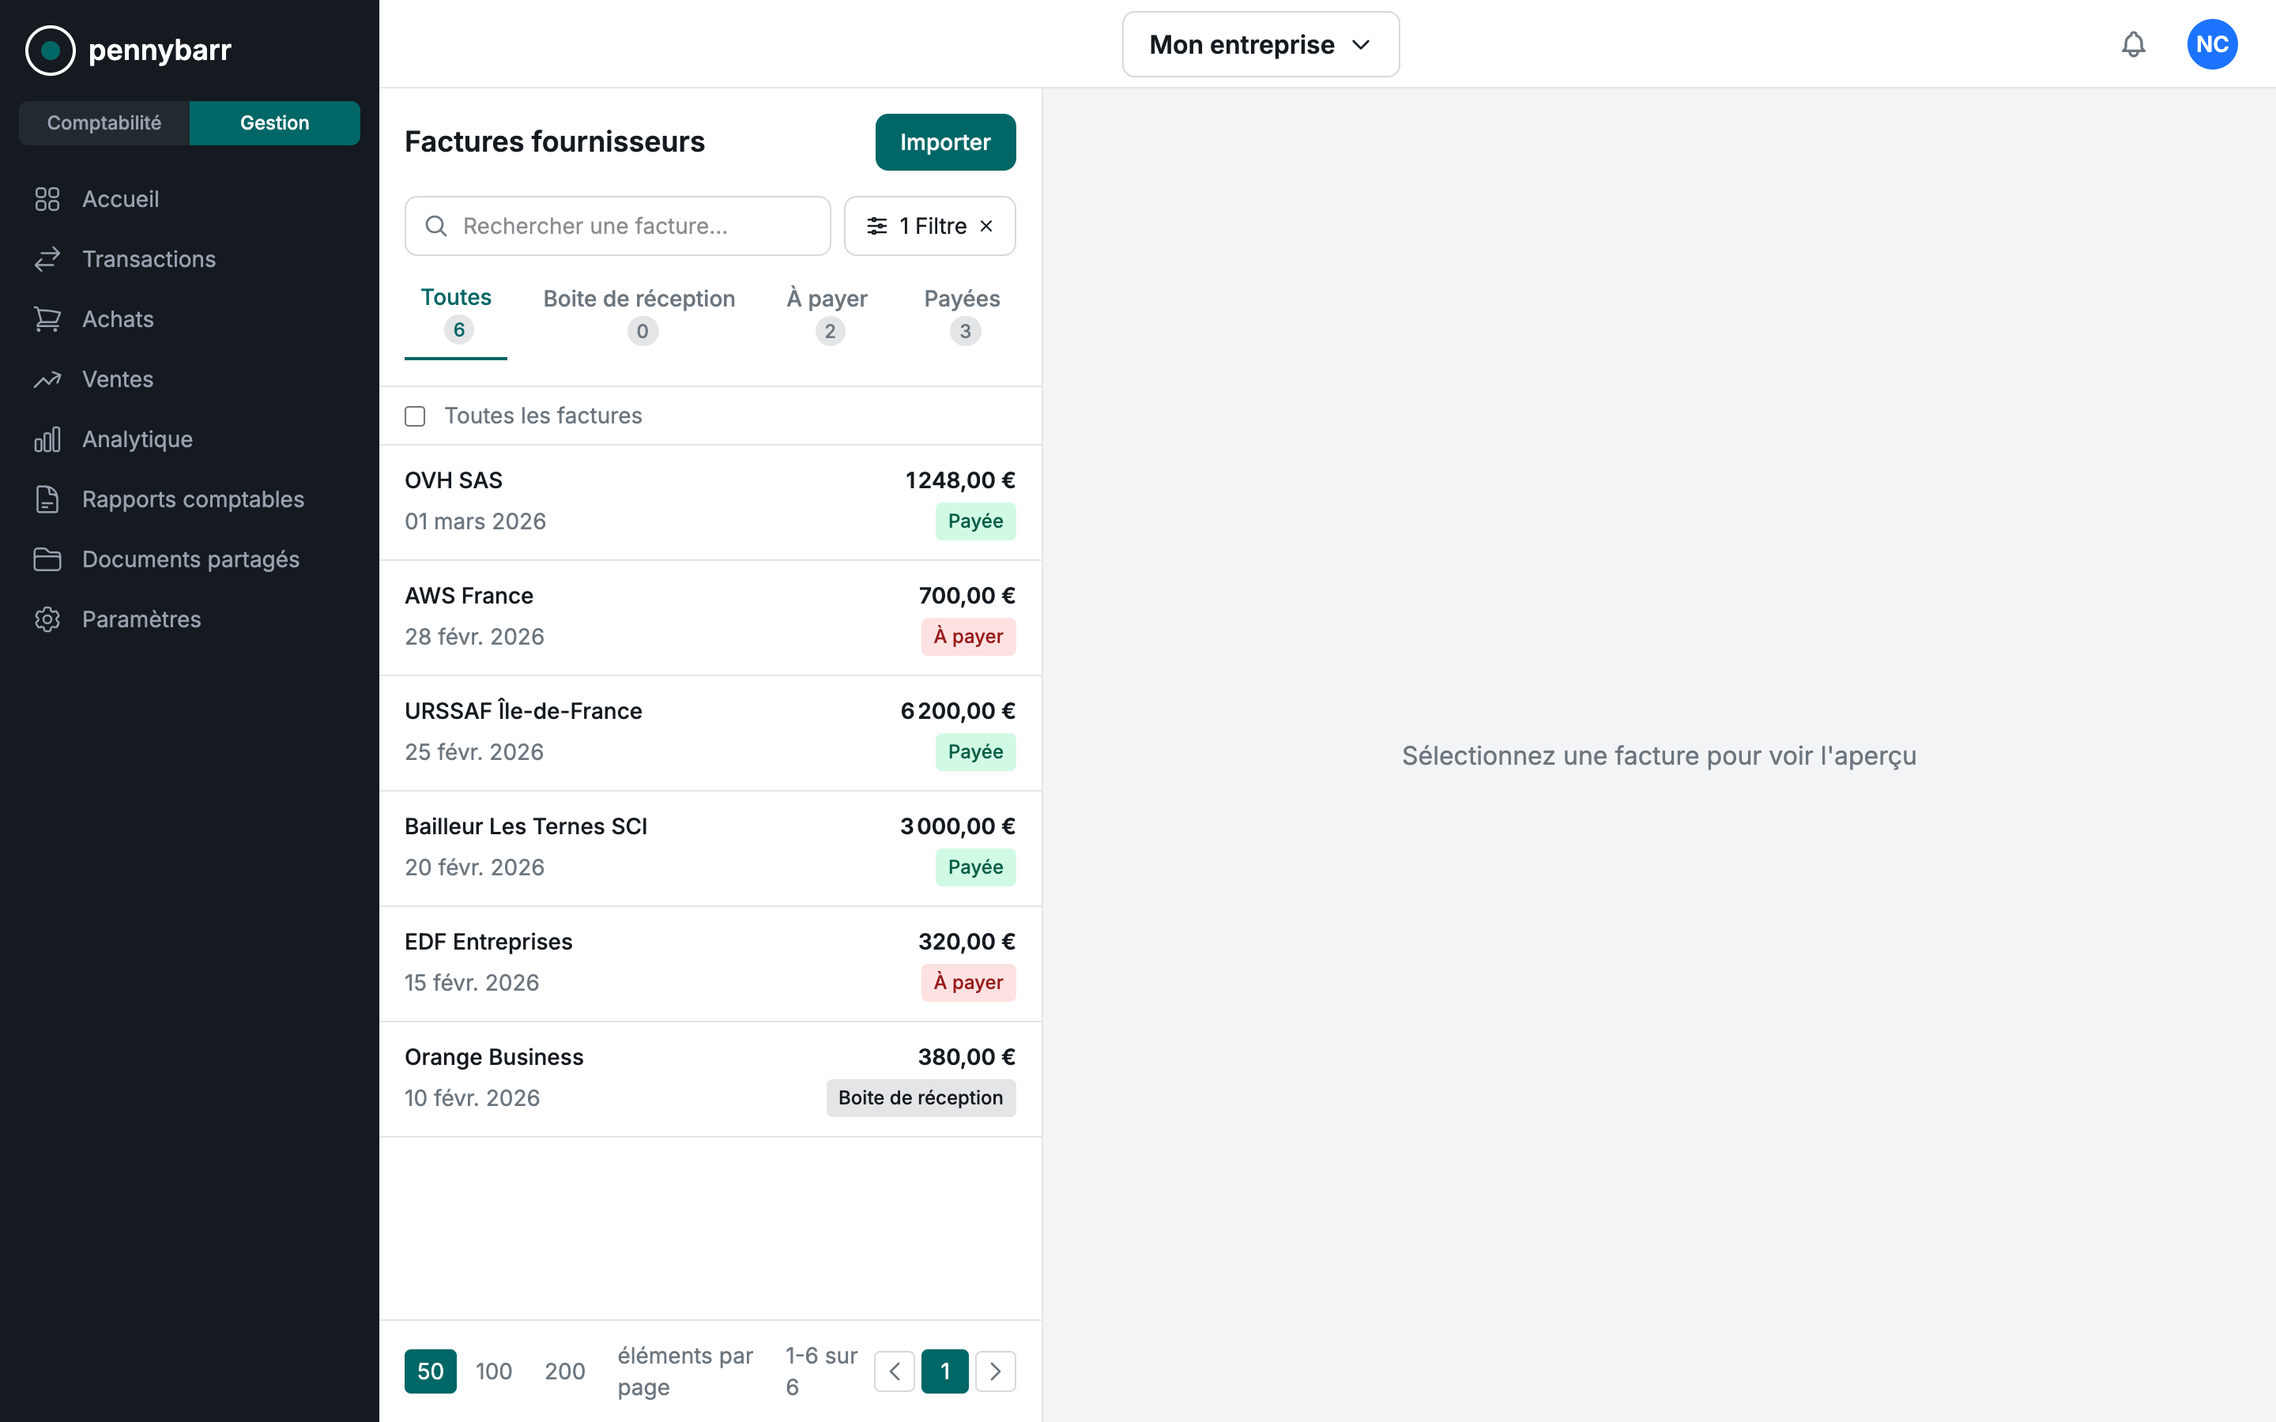Image resolution: width=2276 pixels, height=1422 pixels.
Task: Click the Rapports comptables document icon
Action: click(x=47, y=499)
